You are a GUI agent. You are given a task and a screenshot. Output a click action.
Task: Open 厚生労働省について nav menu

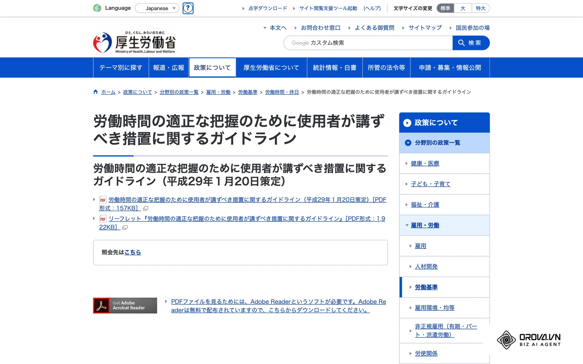[271, 68]
